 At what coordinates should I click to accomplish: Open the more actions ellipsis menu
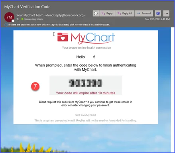[x=166, y=14]
